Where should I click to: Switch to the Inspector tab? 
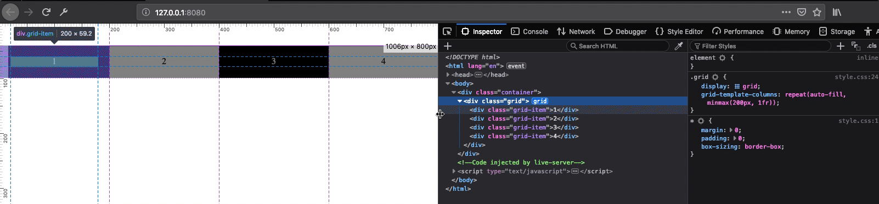(x=481, y=31)
